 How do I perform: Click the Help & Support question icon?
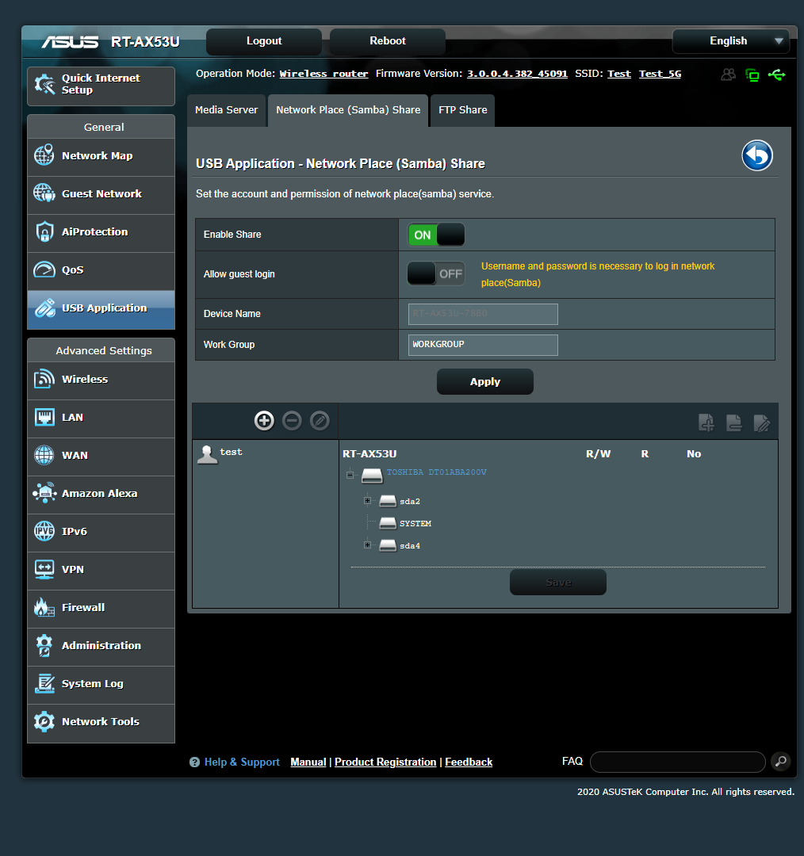coord(194,762)
